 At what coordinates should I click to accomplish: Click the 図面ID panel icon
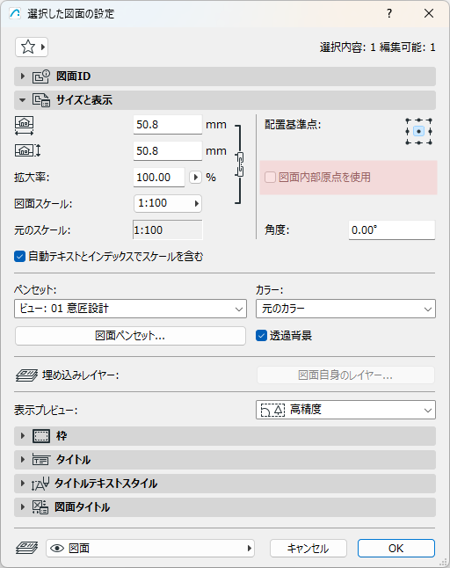(x=41, y=76)
